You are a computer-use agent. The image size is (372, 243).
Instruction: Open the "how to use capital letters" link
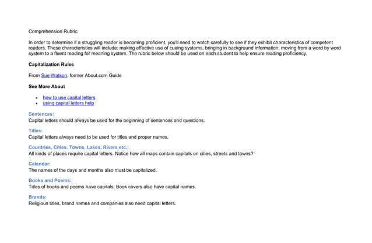69,97
